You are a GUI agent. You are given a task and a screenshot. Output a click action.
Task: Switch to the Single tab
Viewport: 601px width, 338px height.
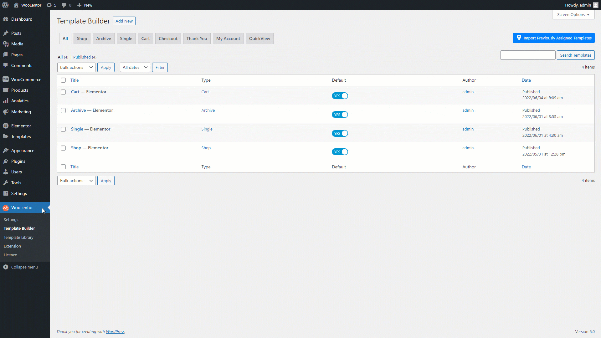(126, 38)
